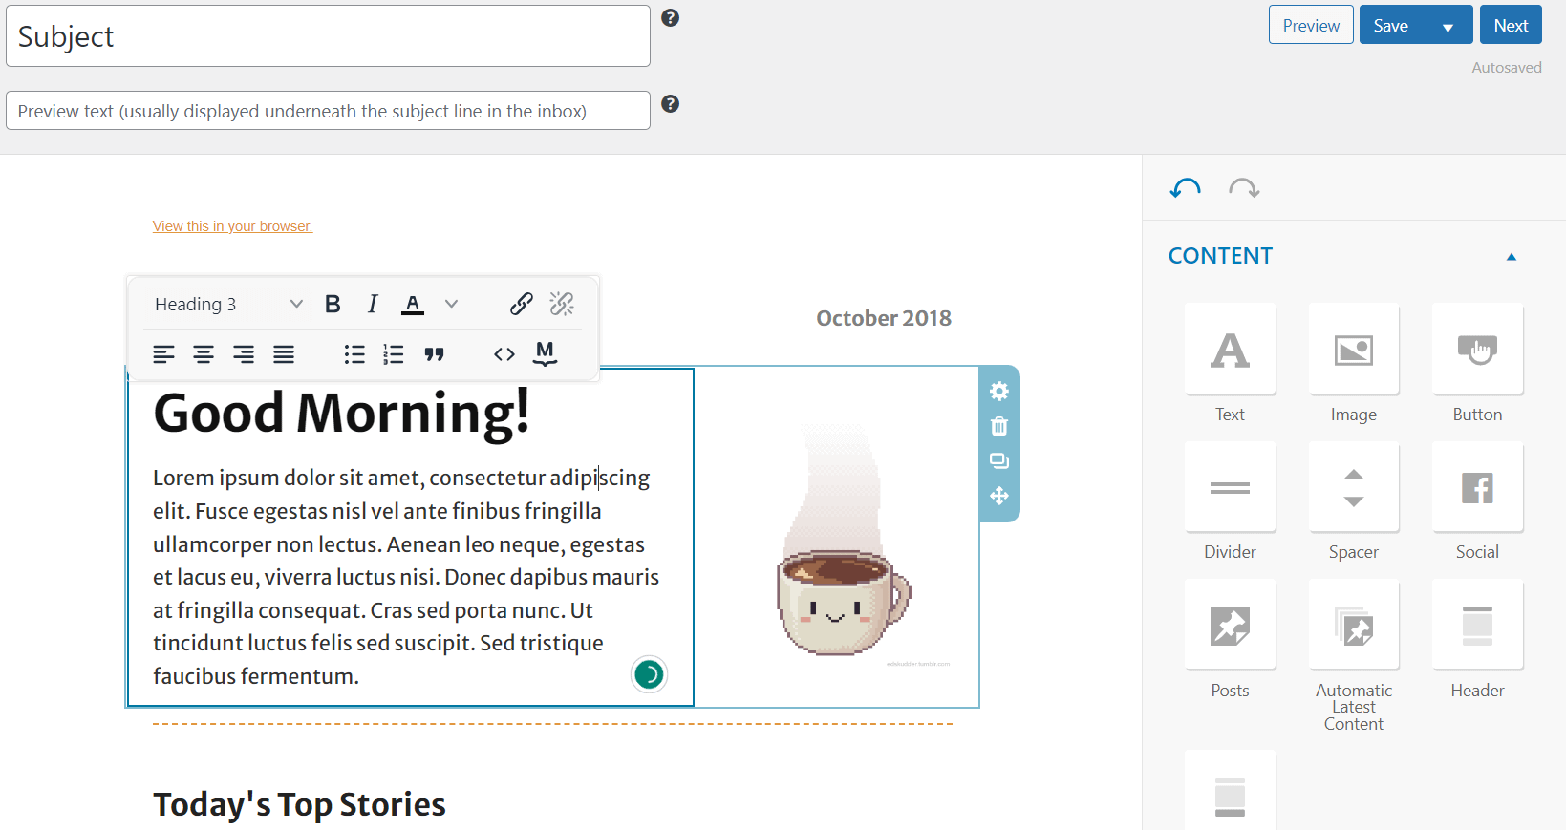Toggle bold formatting in text toolbar

point(333,304)
